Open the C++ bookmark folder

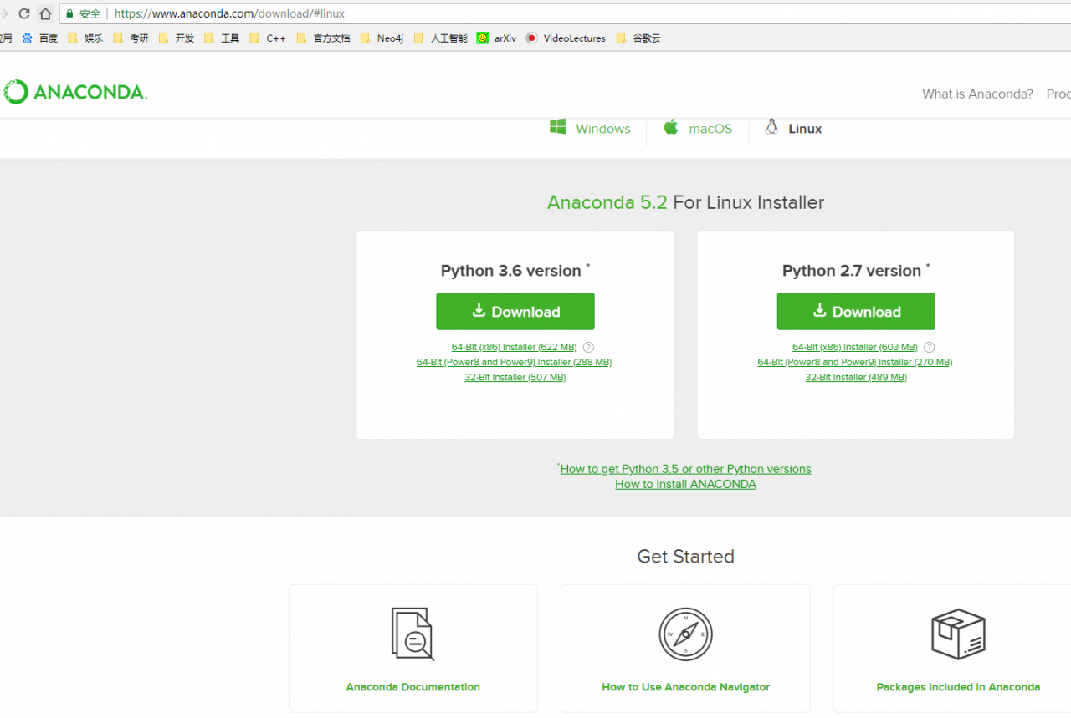click(268, 38)
